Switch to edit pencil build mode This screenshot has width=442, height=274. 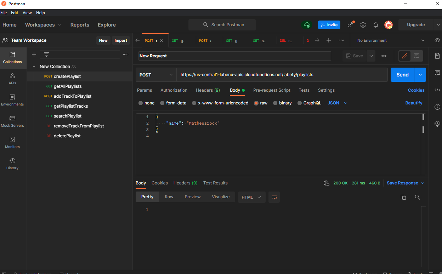405,56
